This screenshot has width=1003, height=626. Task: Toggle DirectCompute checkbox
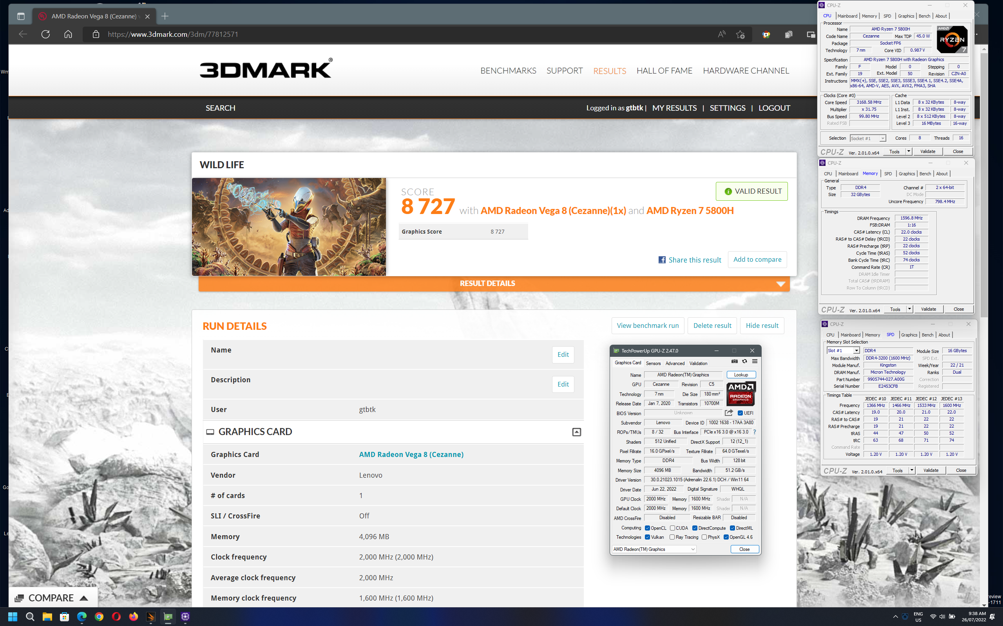click(x=695, y=528)
